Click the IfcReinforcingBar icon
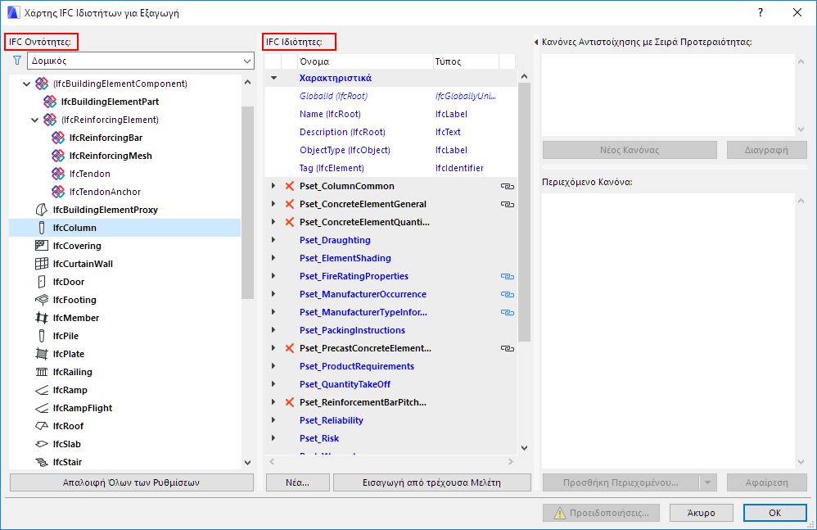 [x=58, y=138]
